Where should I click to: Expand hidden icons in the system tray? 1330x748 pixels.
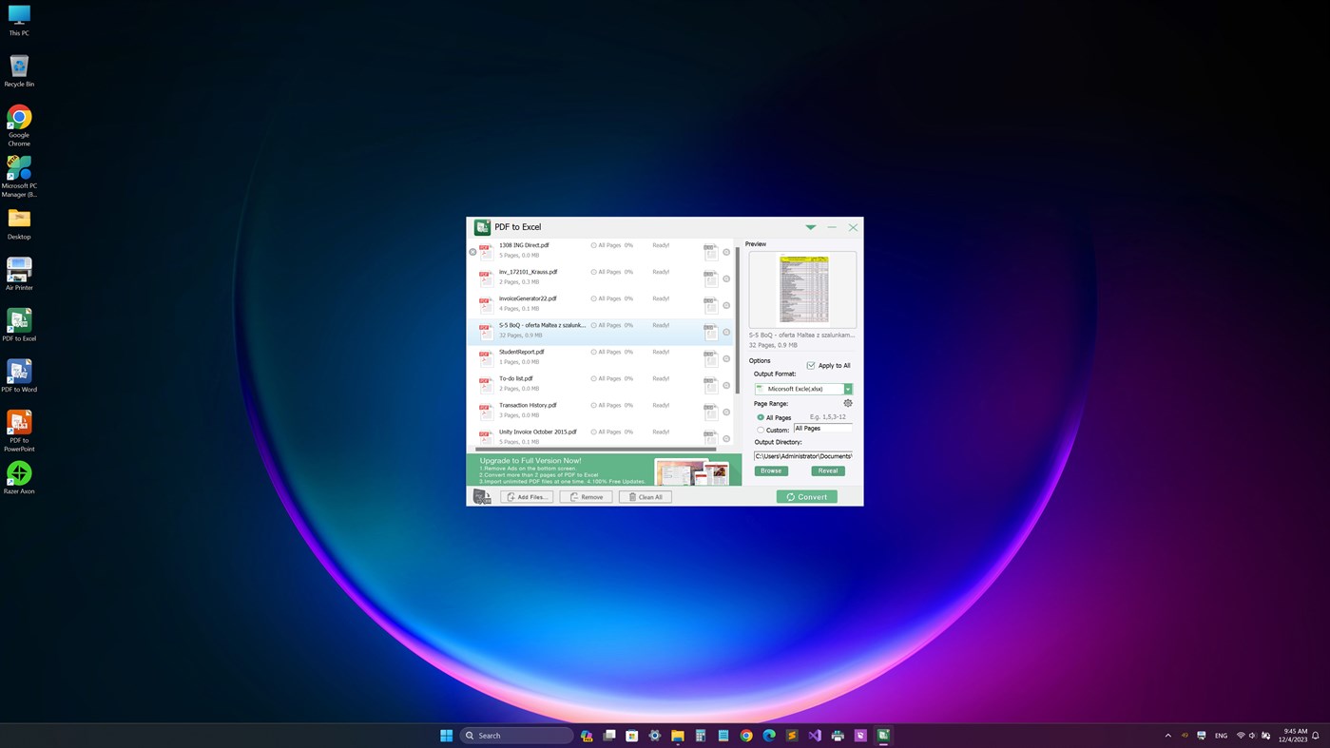[1166, 735]
